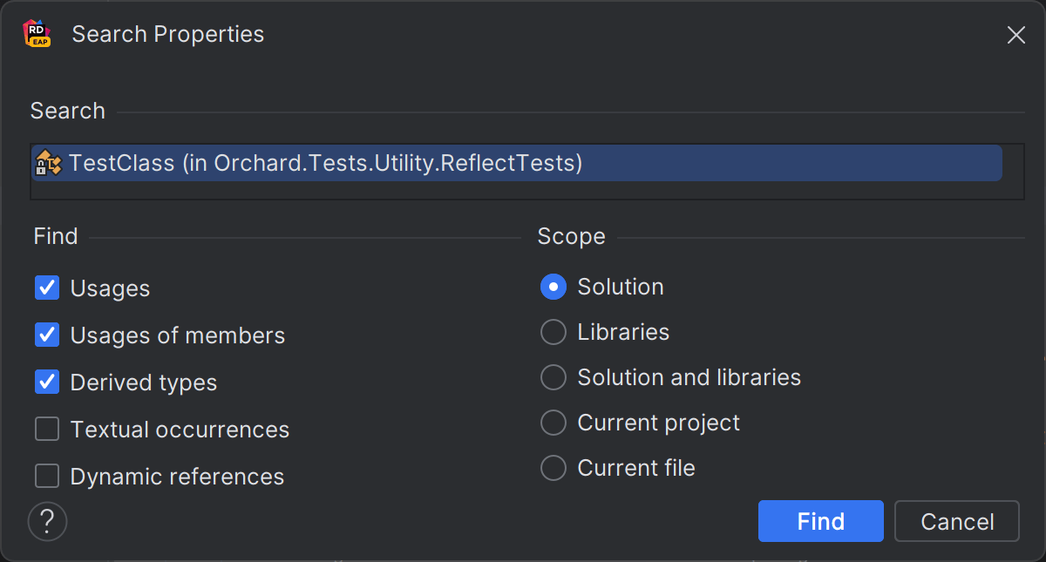The height and width of the screenshot is (562, 1046).
Task: Cancel the search dialog
Action: pyautogui.click(x=956, y=521)
